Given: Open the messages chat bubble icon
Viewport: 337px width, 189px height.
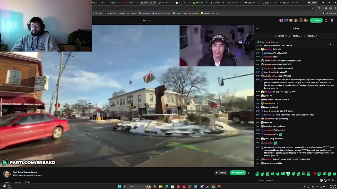Looking at the screenshot, I should click(x=326, y=20).
